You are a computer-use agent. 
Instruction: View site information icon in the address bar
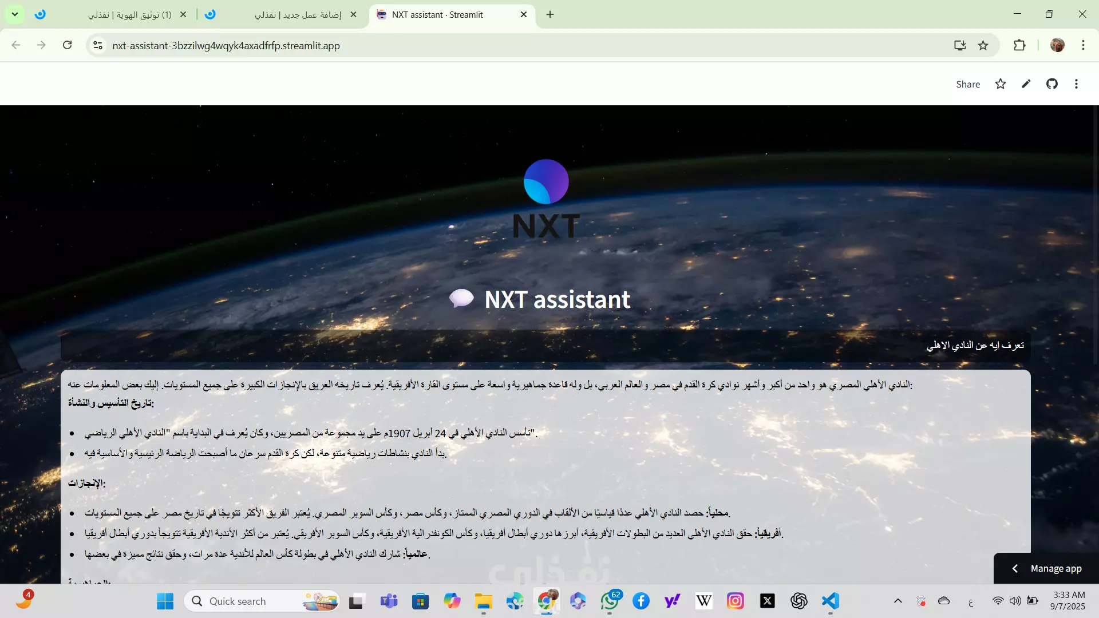coord(98,45)
